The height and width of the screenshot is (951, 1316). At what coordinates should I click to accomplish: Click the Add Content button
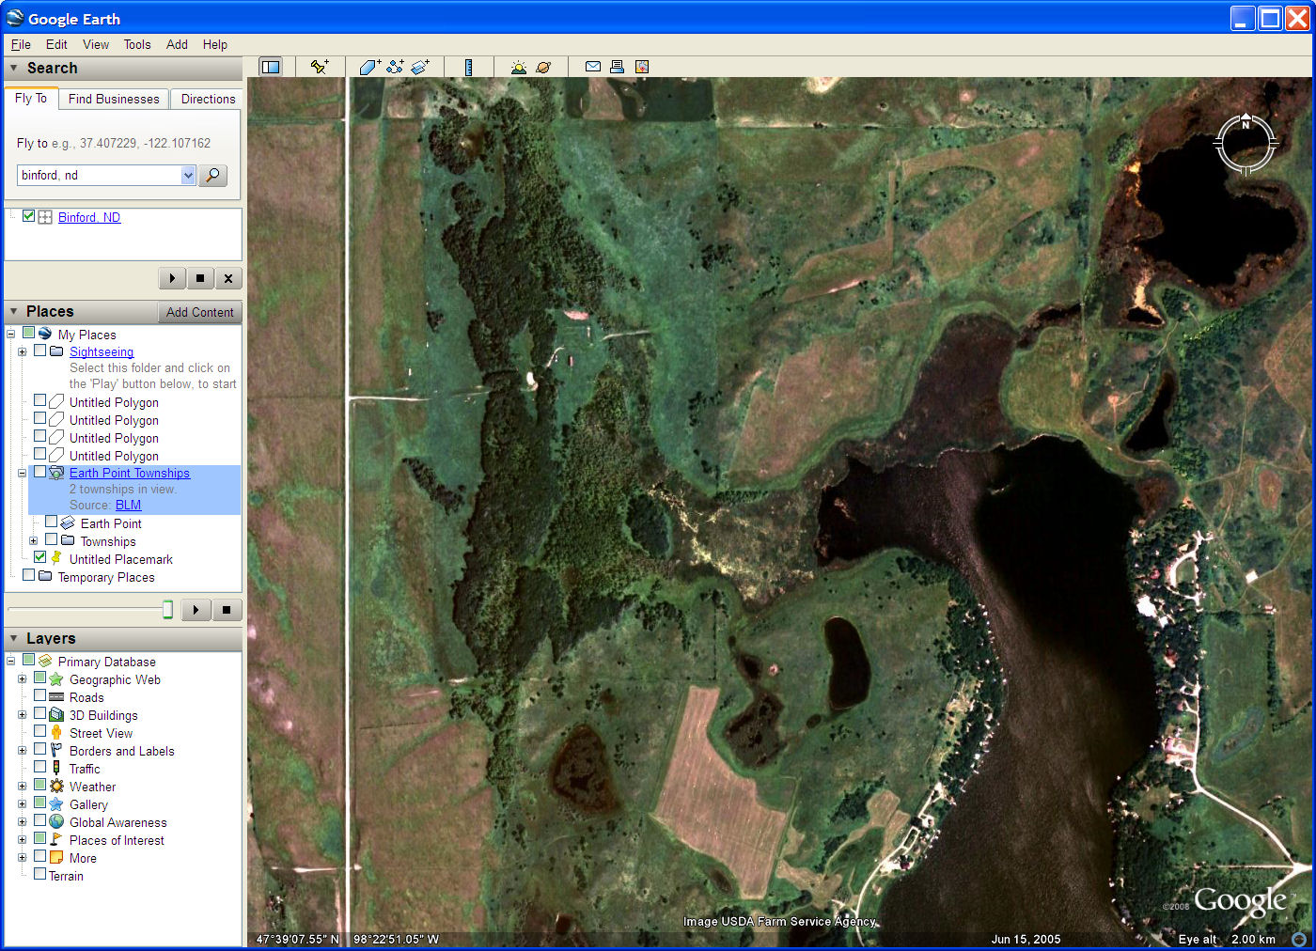(x=199, y=312)
